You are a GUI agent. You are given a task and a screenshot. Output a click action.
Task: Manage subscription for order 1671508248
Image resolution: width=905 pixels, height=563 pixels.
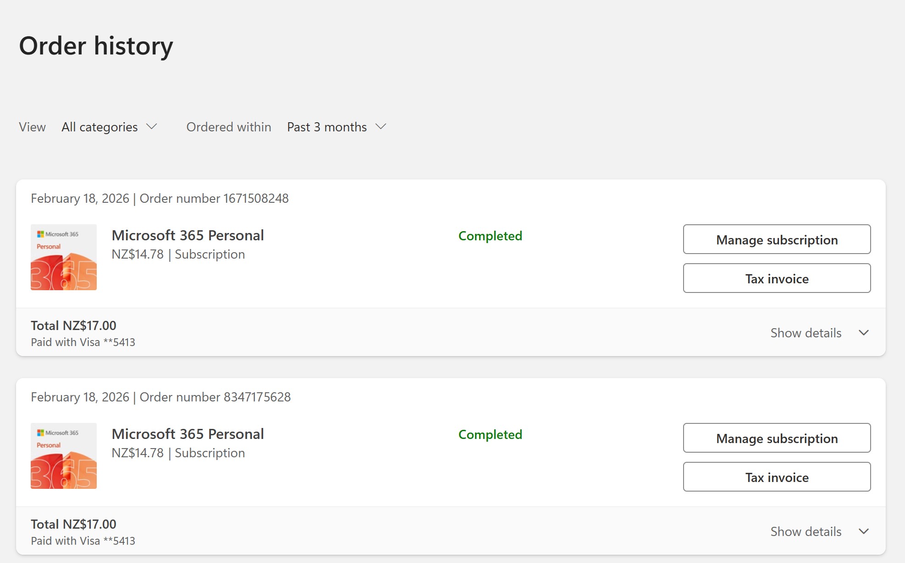coord(777,239)
